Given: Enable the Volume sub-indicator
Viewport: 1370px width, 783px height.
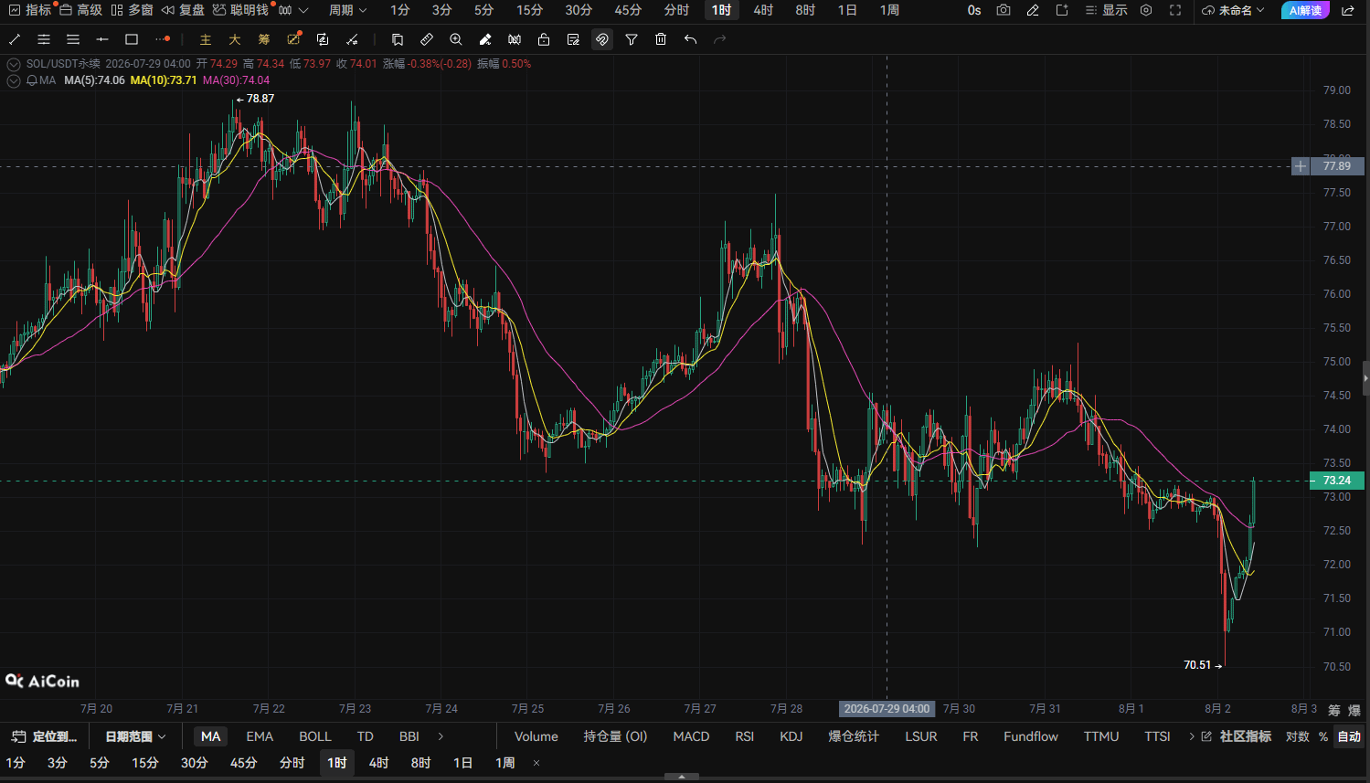Looking at the screenshot, I should [536, 736].
